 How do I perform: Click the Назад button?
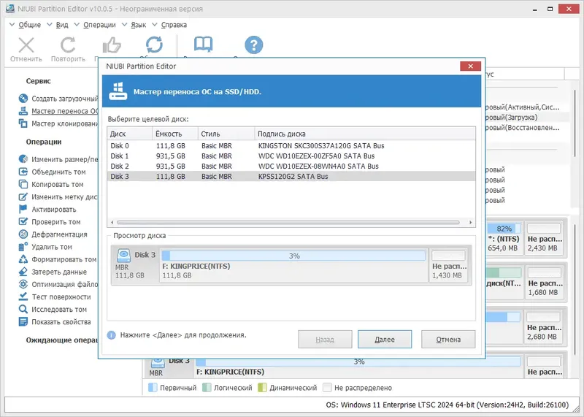tap(325, 339)
